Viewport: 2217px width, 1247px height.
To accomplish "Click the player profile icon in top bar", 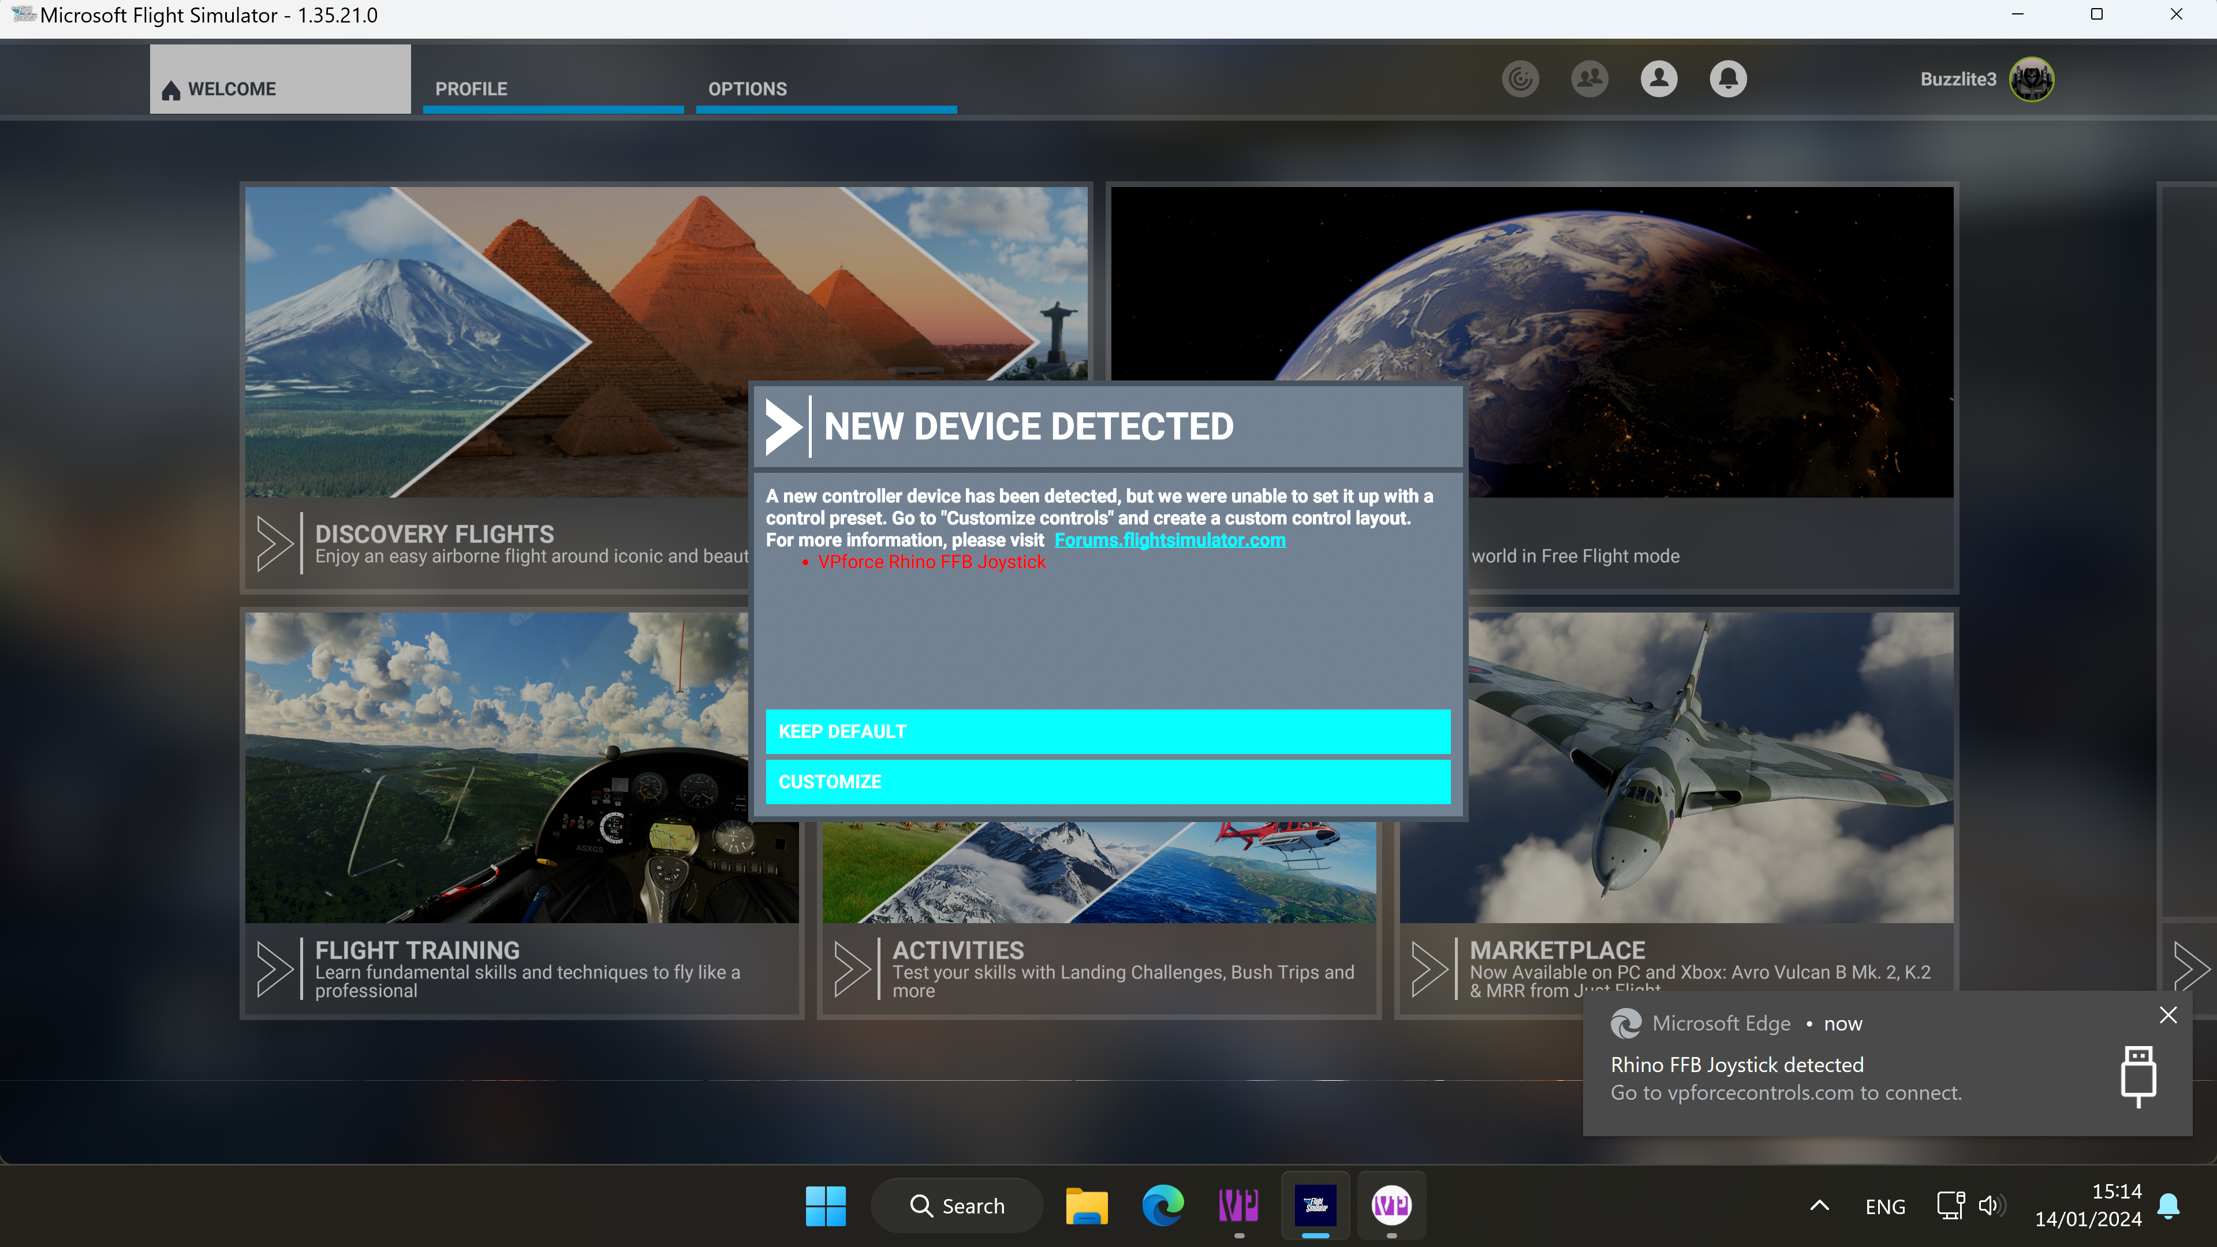I will [1659, 79].
